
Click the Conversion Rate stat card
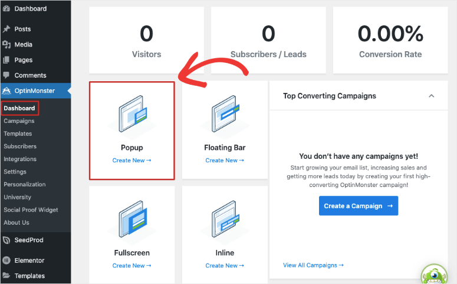pyautogui.click(x=390, y=40)
